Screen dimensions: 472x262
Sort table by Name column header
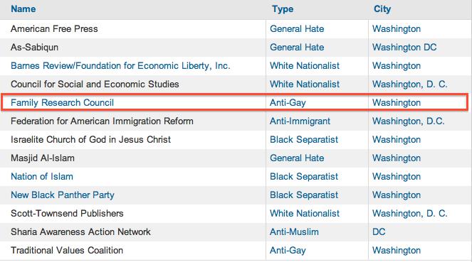click(23, 9)
